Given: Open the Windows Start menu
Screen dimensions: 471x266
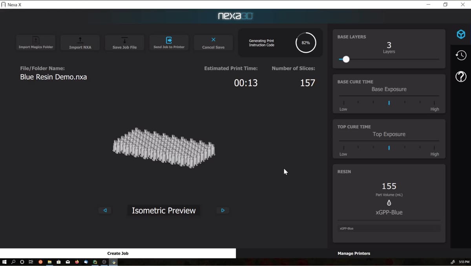Looking at the screenshot, I should (x=5, y=262).
